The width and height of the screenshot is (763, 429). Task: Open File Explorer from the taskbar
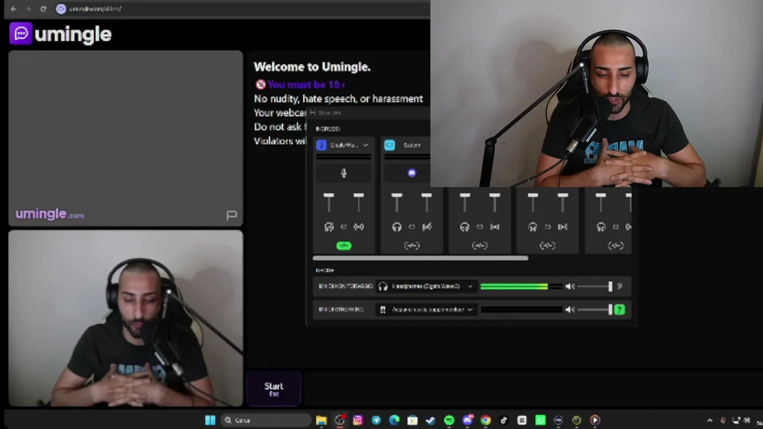(321, 420)
